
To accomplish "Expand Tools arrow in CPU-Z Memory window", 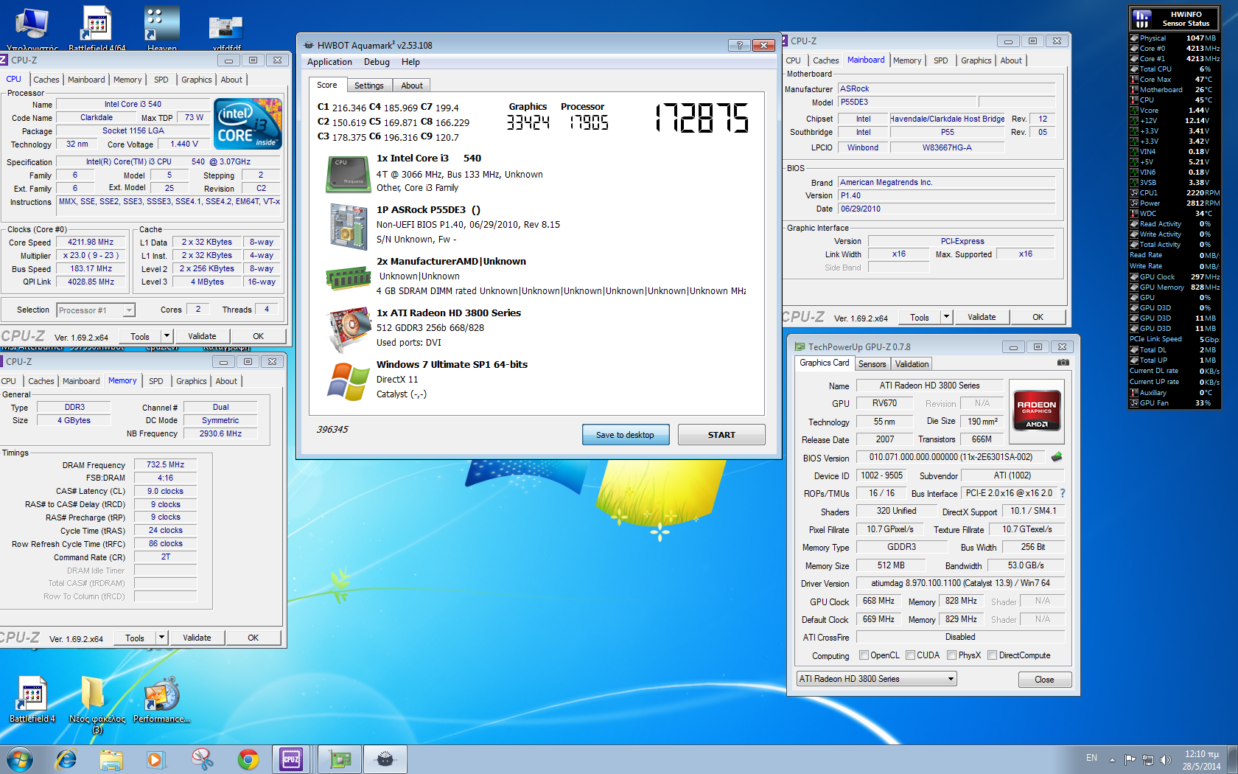I will 161,638.
